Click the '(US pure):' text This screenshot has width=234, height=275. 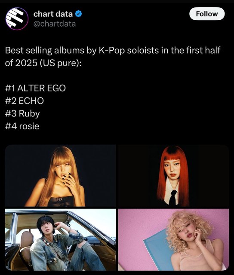(61, 63)
